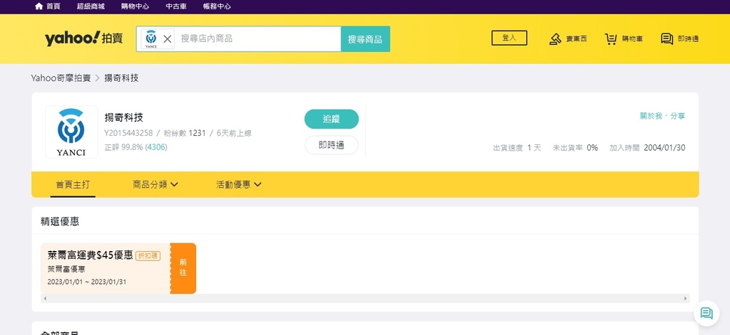The height and width of the screenshot is (335, 730).
Task: Click the 加入時間 2004/01/30 text
Action: click(x=647, y=148)
